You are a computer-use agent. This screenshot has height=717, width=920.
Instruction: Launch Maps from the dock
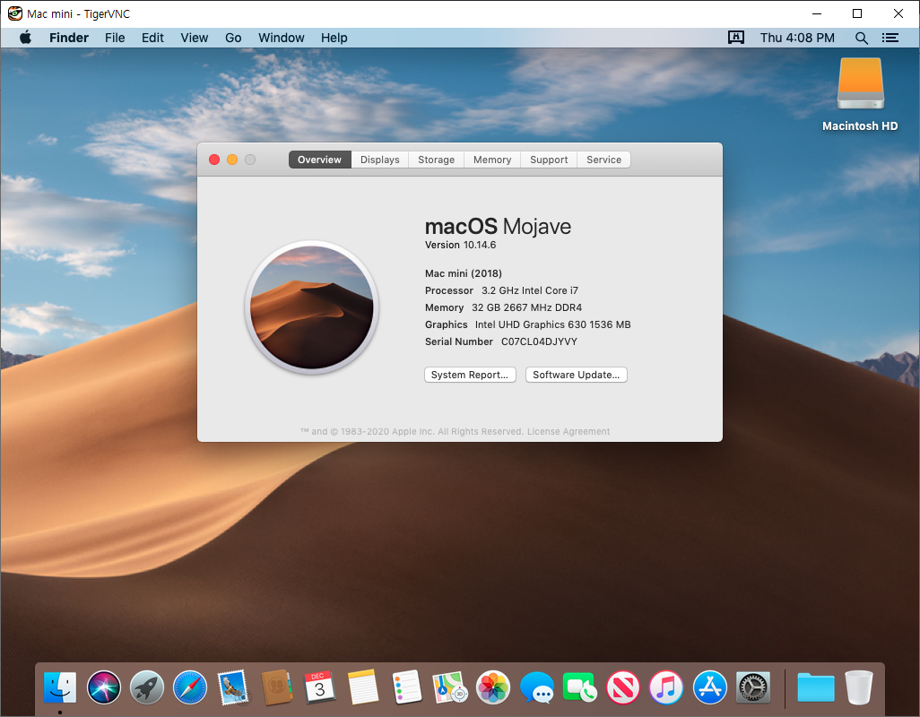coord(449,687)
